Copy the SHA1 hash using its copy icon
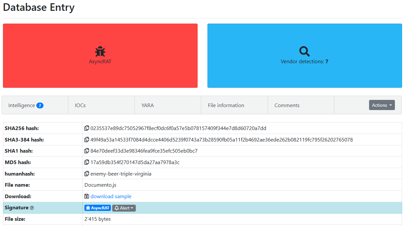408x226 pixels. [x=87, y=151]
